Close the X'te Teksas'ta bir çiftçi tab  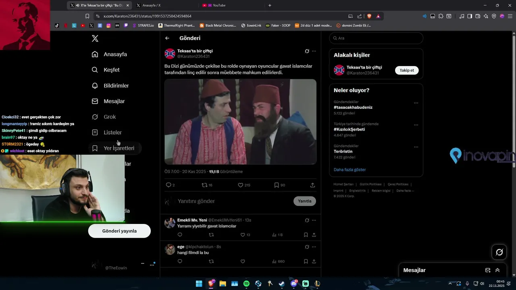pos(128,5)
